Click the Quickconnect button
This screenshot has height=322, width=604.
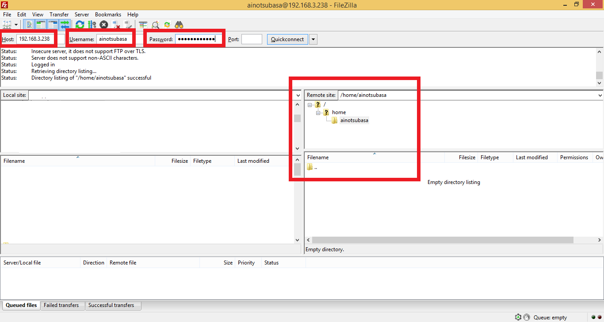pyautogui.click(x=287, y=39)
